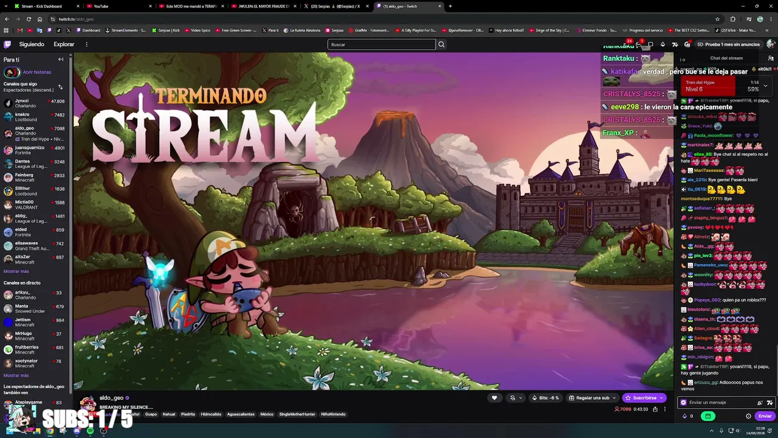Select the Hidrocalido stream tag
Screen dimensions: 778x438
(x=211, y=414)
